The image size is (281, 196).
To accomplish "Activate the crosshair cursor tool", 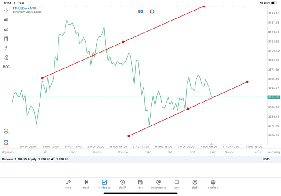I will [x=6, y=10].
